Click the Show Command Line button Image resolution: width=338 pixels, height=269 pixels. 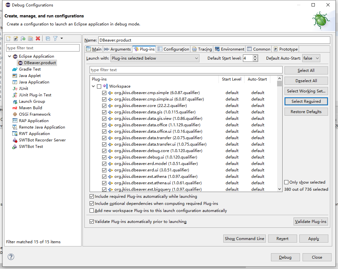pos(245,239)
